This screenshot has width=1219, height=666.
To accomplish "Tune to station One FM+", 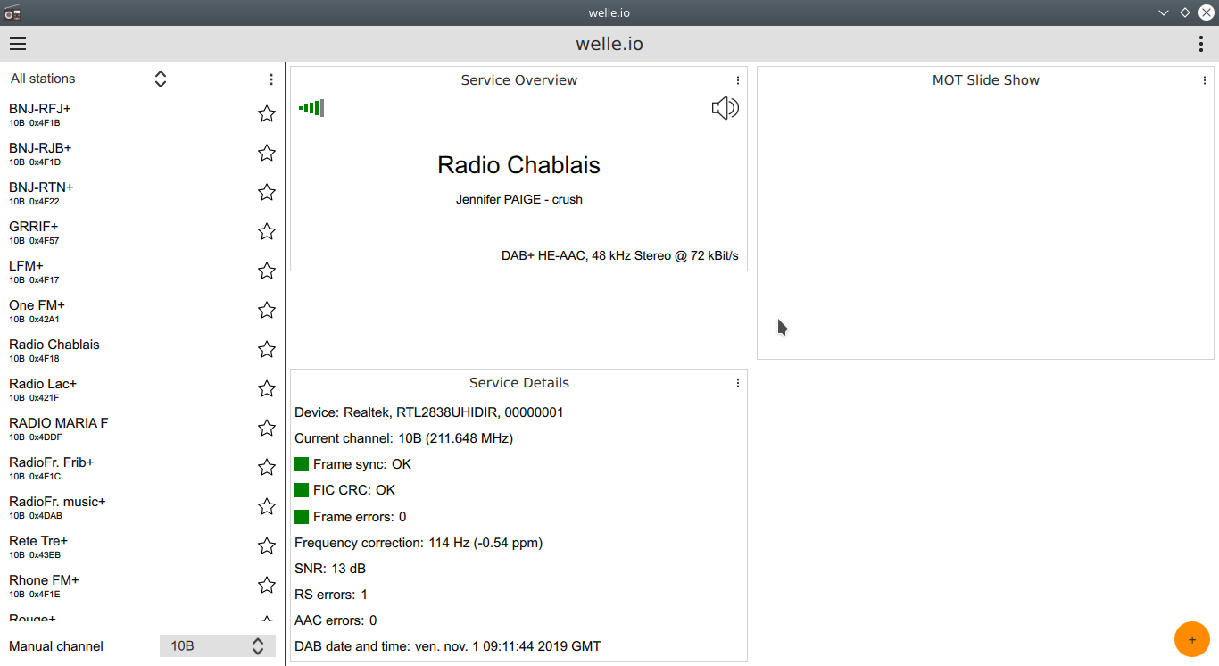I will tap(143, 310).
